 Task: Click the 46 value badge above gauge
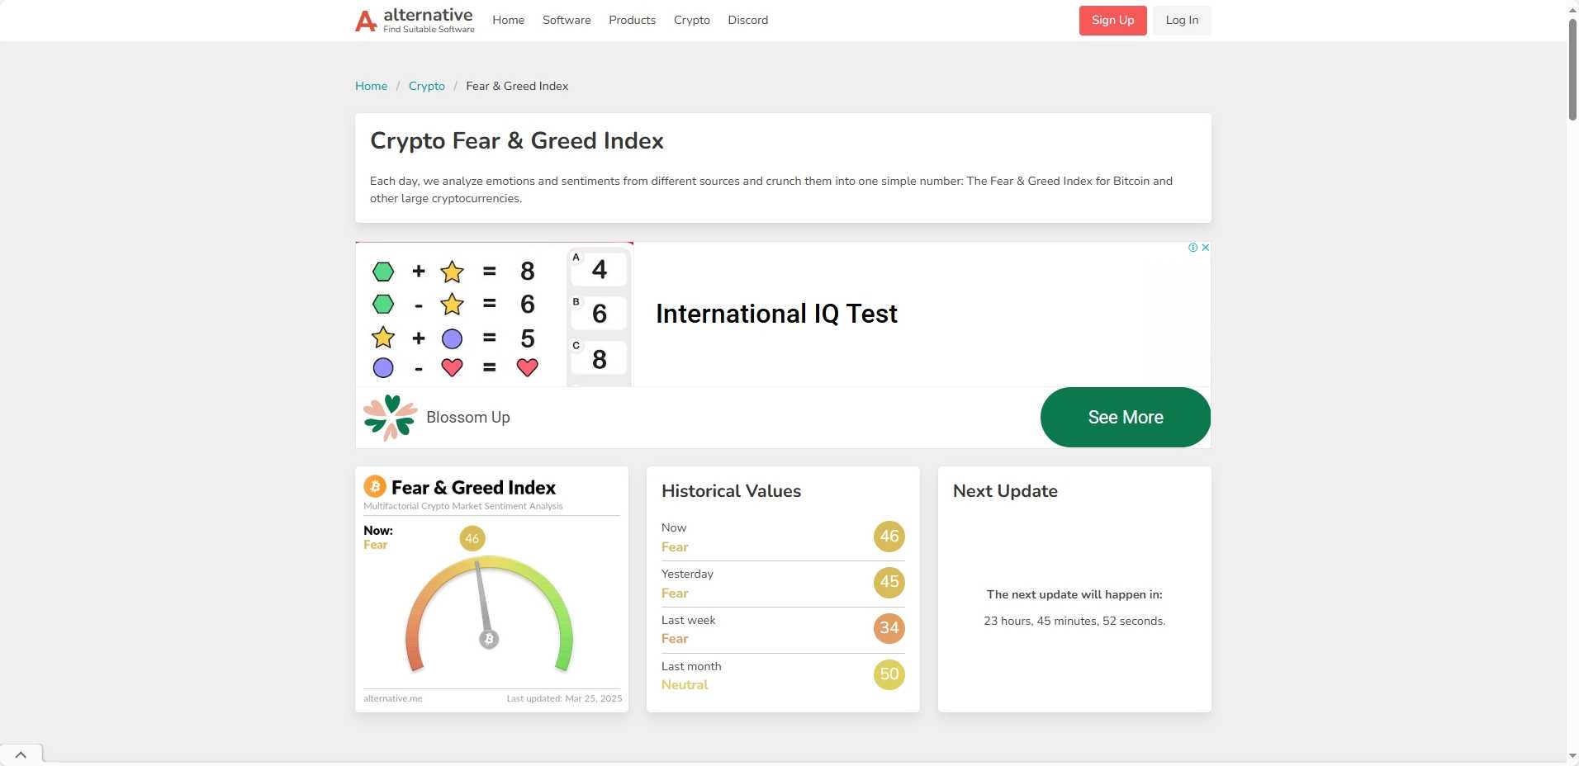coord(472,539)
